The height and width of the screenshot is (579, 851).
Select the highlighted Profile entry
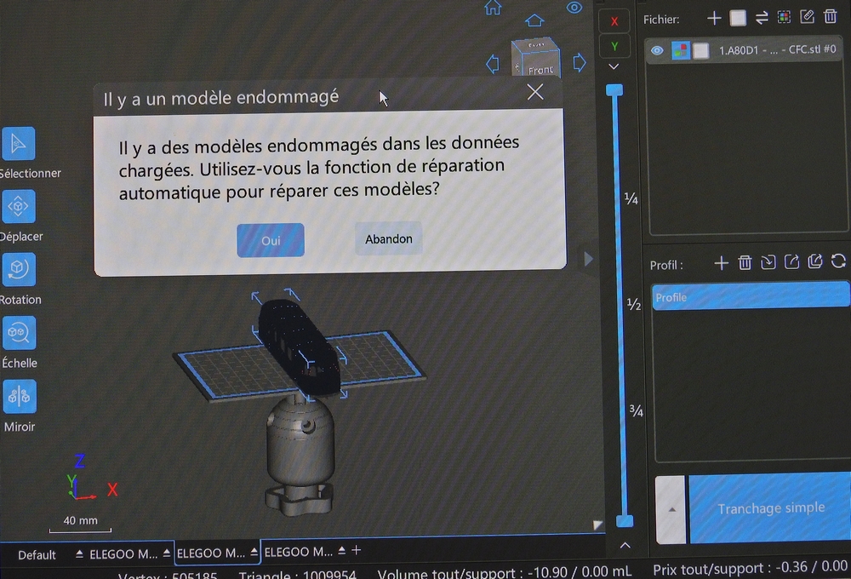tap(751, 296)
